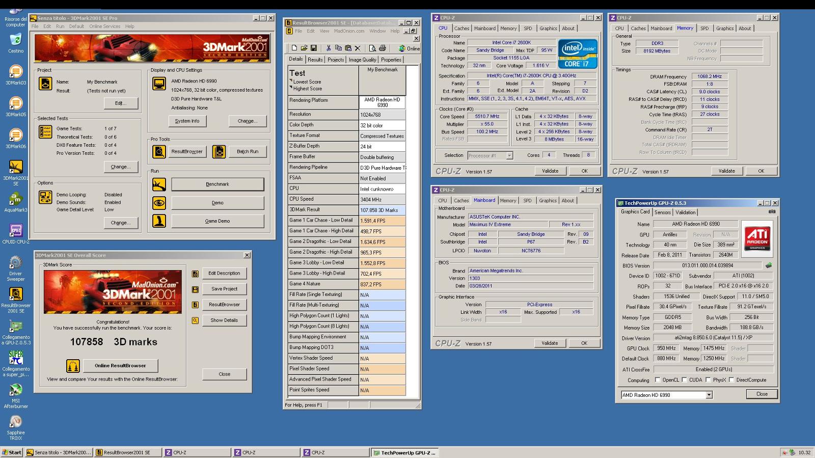This screenshot has height=458, width=815.
Task: Click the Close button in GPU-Z window
Action: coord(762,394)
